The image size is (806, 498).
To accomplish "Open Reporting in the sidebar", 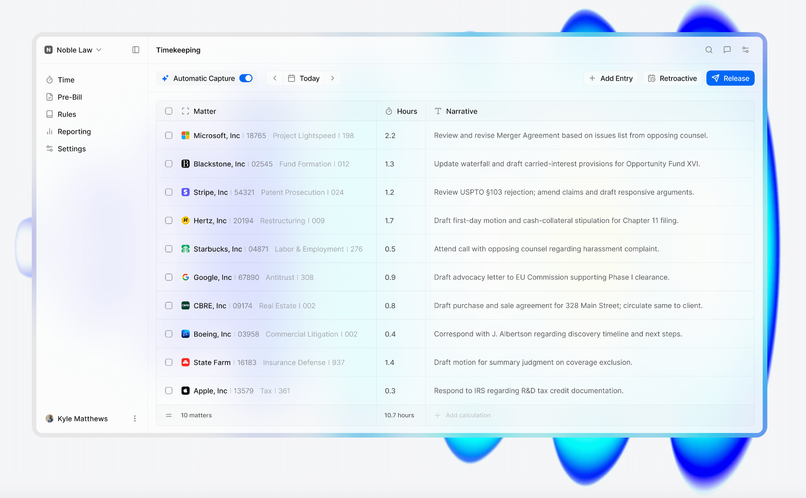I will 74,131.
